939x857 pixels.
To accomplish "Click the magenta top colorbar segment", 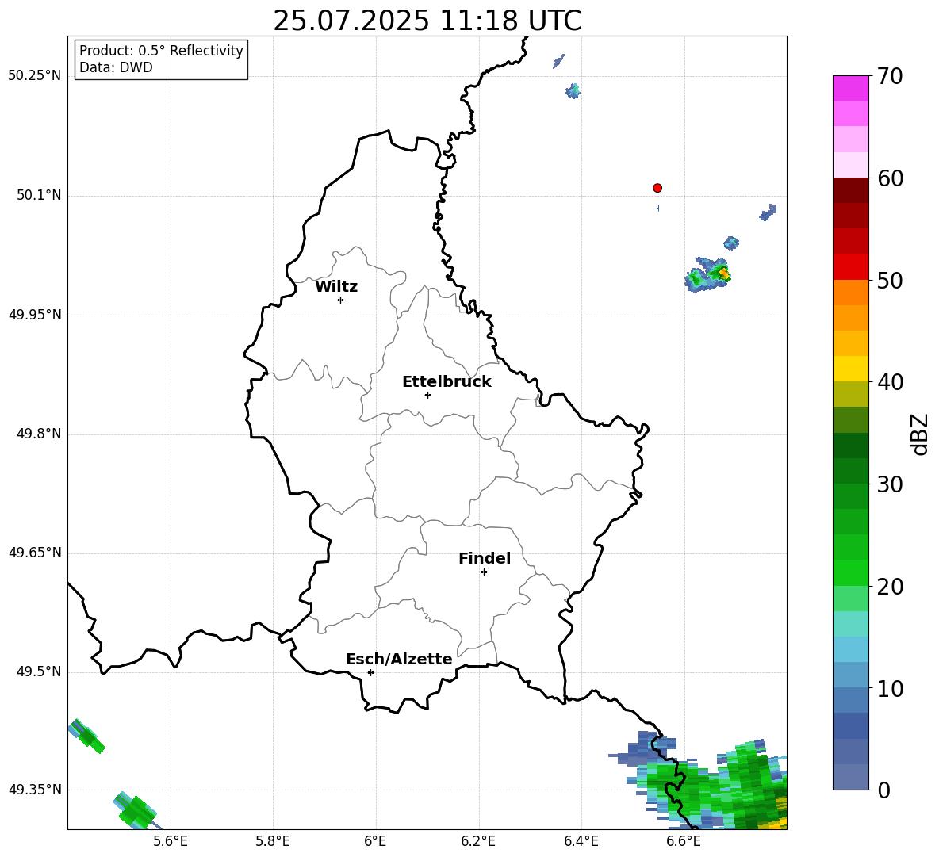I will (x=850, y=88).
